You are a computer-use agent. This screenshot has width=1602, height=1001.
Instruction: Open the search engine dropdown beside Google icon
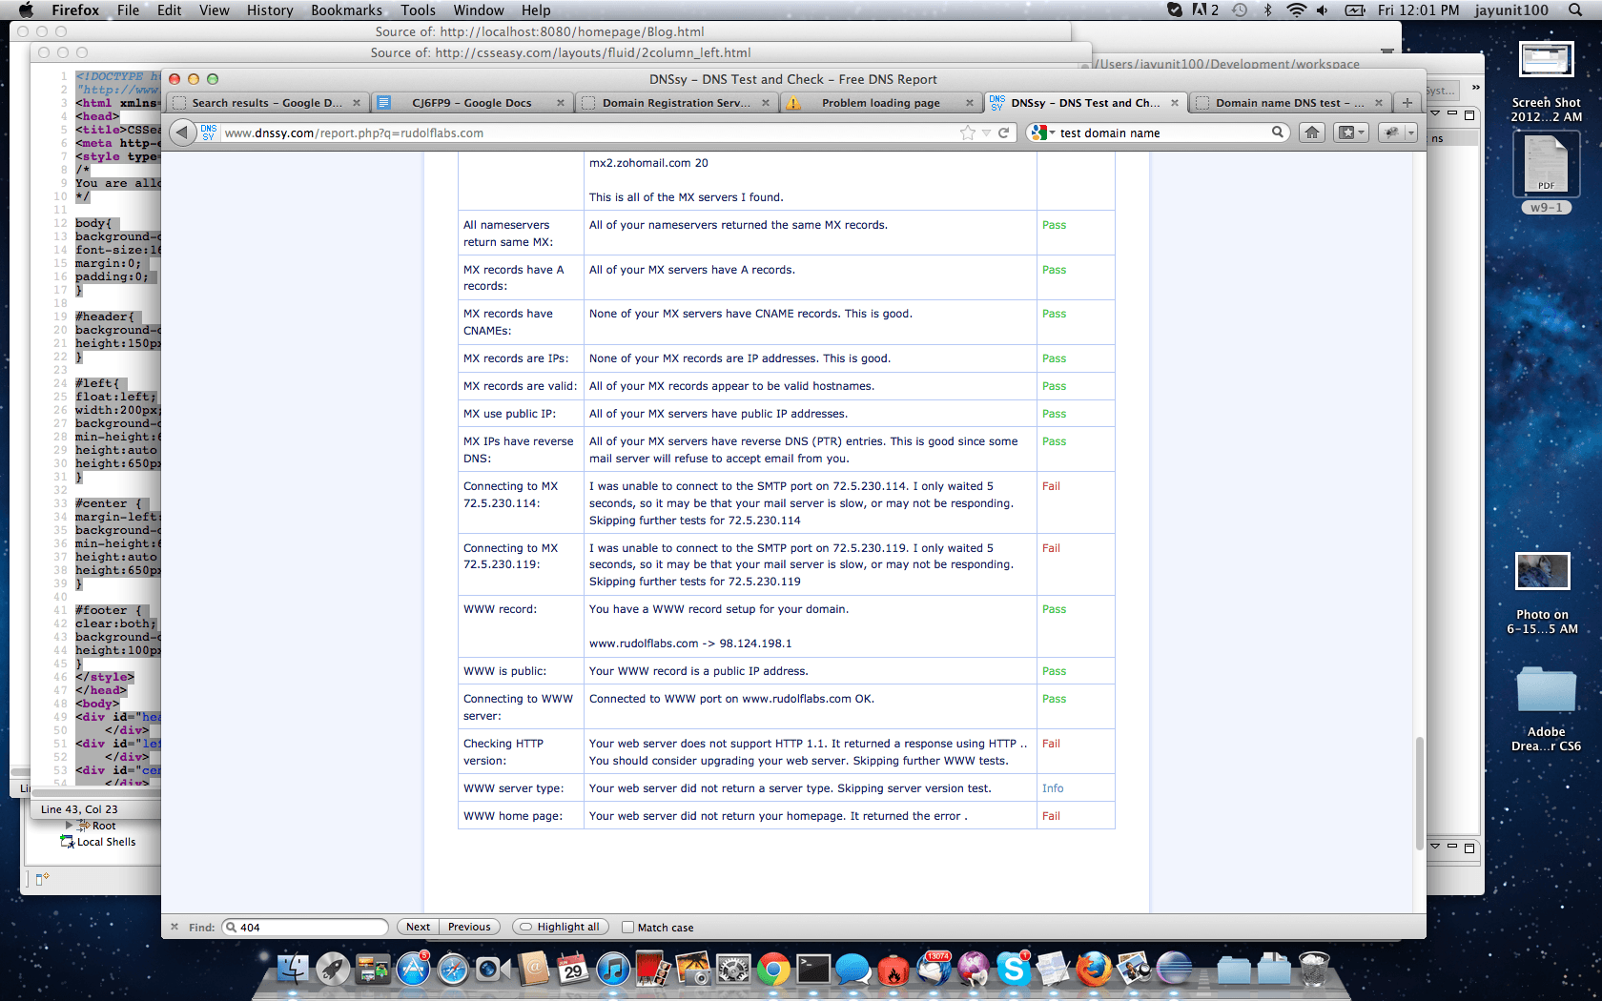pyautogui.click(x=1052, y=133)
